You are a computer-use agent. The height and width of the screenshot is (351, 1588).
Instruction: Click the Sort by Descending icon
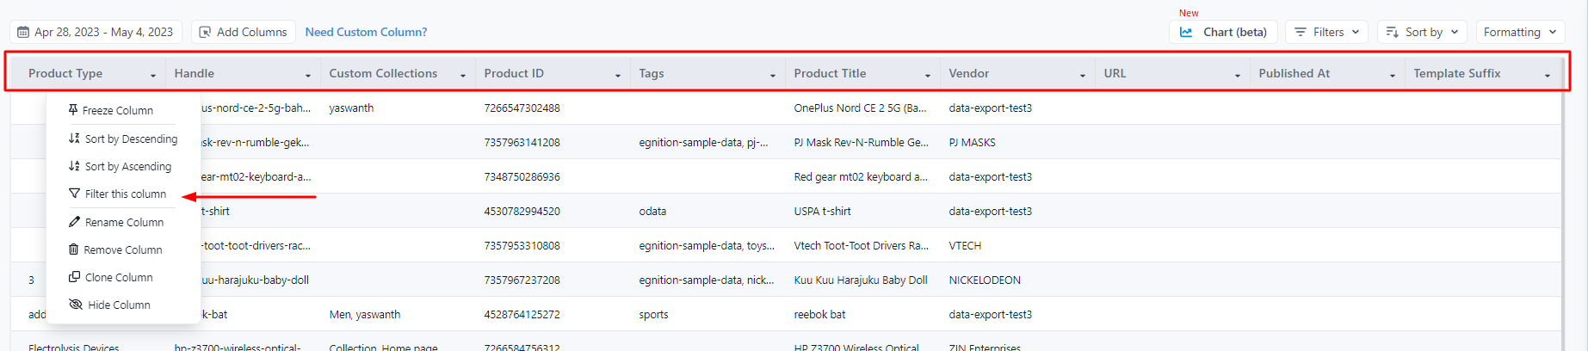pos(74,139)
